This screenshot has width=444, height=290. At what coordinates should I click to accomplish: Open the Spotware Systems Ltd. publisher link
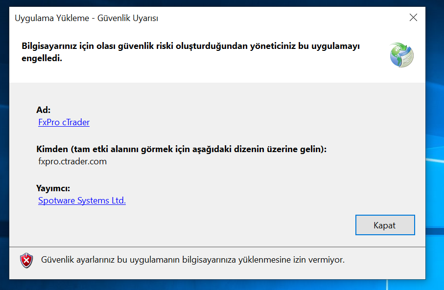[x=82, y=201]
